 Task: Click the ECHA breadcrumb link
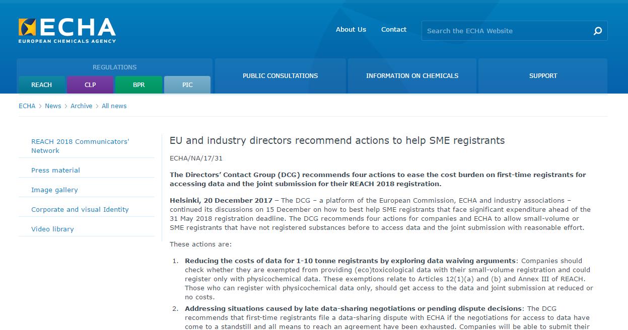coord(27,106)
